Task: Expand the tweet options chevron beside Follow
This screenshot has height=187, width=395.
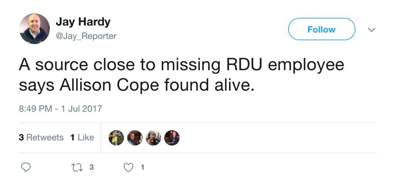Action: [372, 29]
